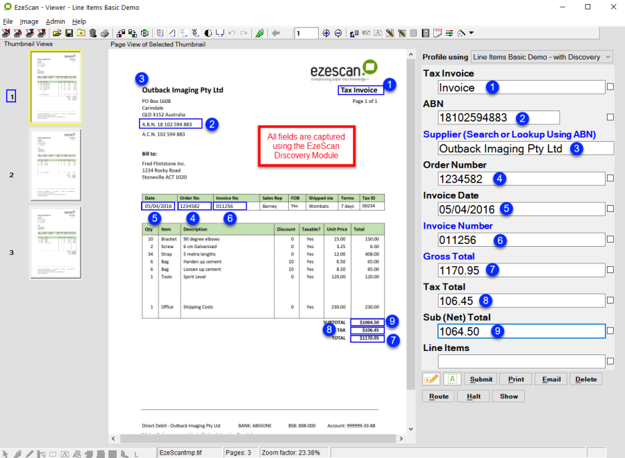Click the zoom in plus icon
625x458 pixels.
click(326, 33)
